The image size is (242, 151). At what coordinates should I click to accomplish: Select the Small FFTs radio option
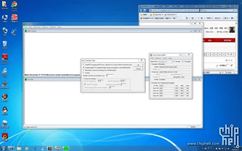tap(84, 65)
